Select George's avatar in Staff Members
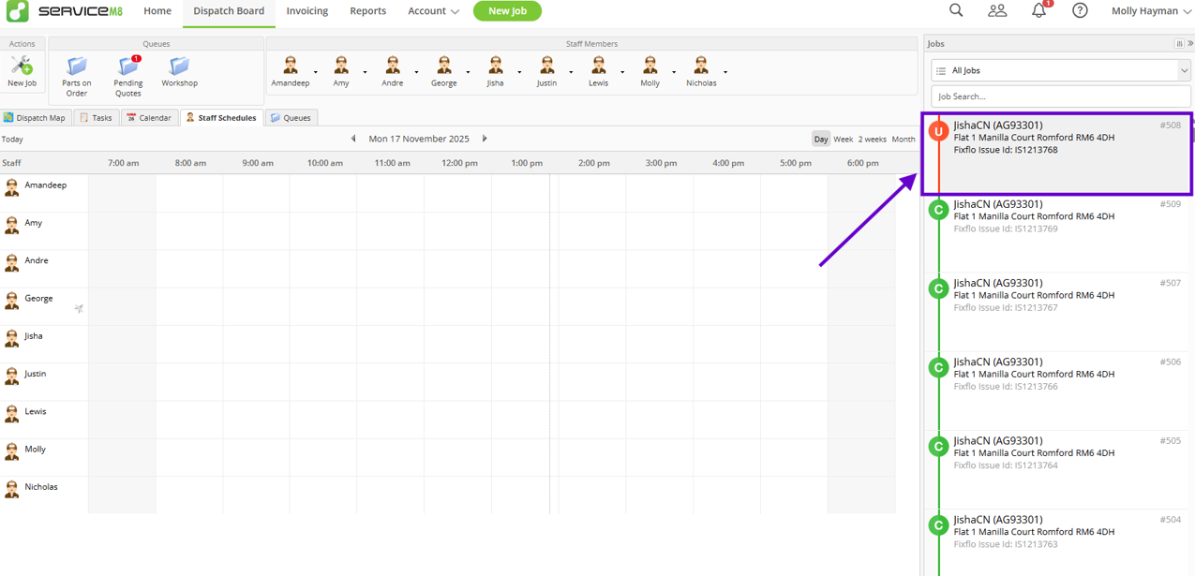 click(443, 65)
